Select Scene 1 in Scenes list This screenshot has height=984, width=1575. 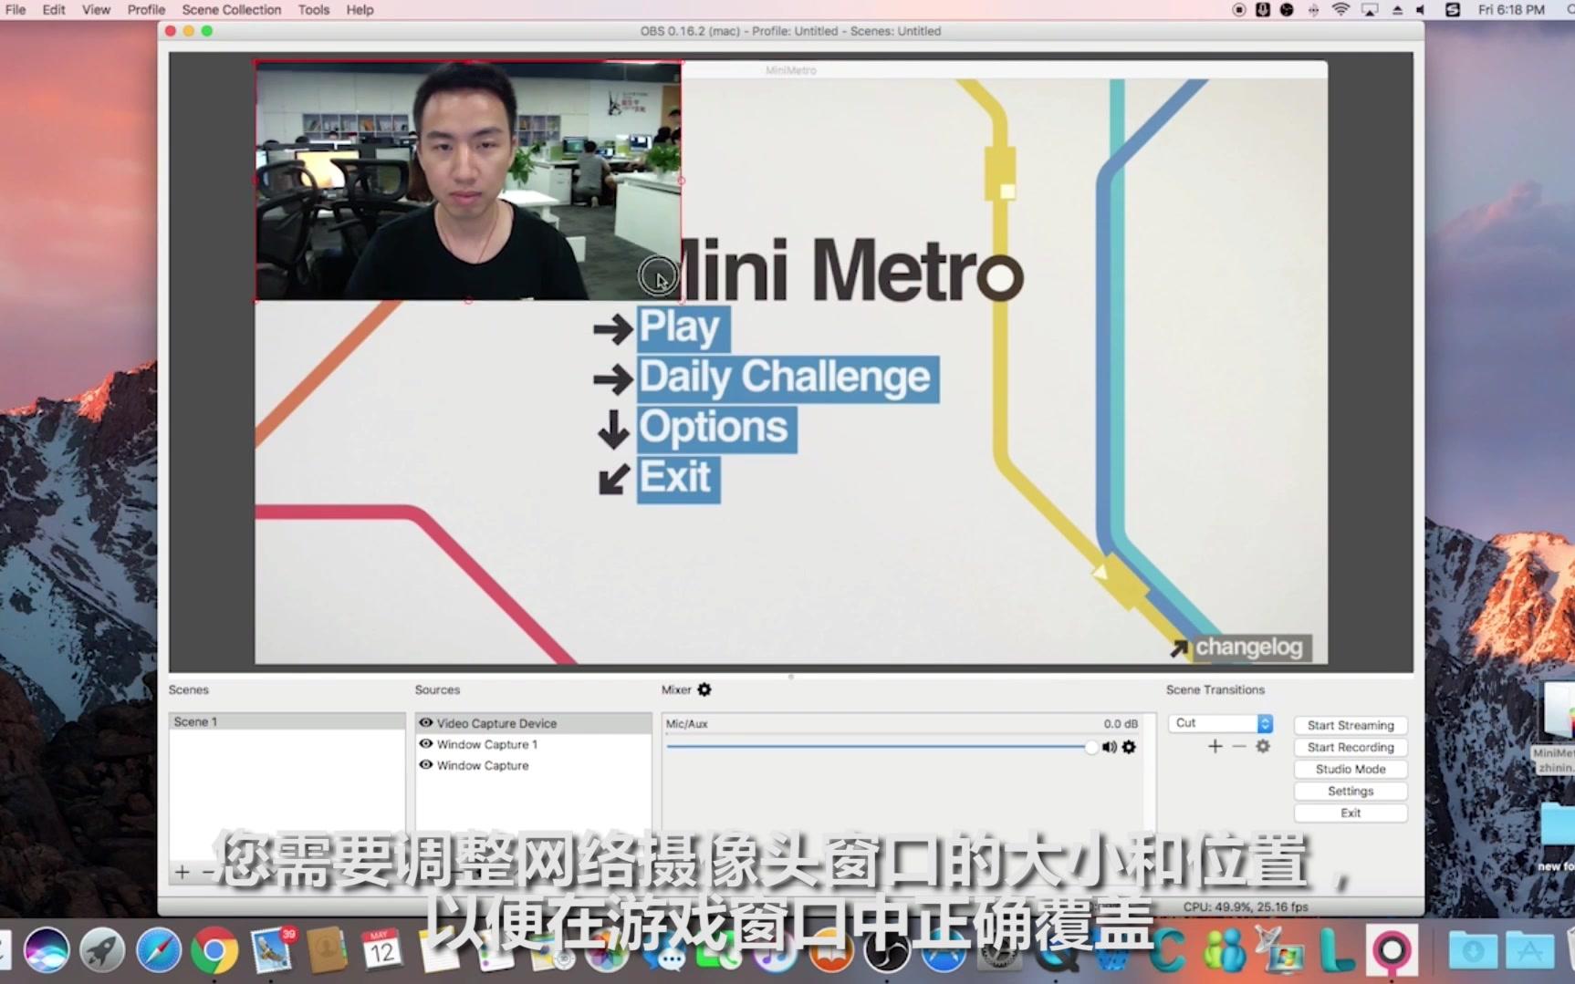(x=287, y=721)
